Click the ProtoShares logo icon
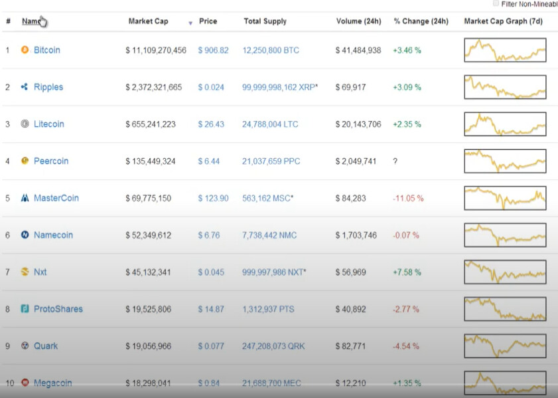Image resolution: width=558 pixels, height=398 pixels. [25, 308]
